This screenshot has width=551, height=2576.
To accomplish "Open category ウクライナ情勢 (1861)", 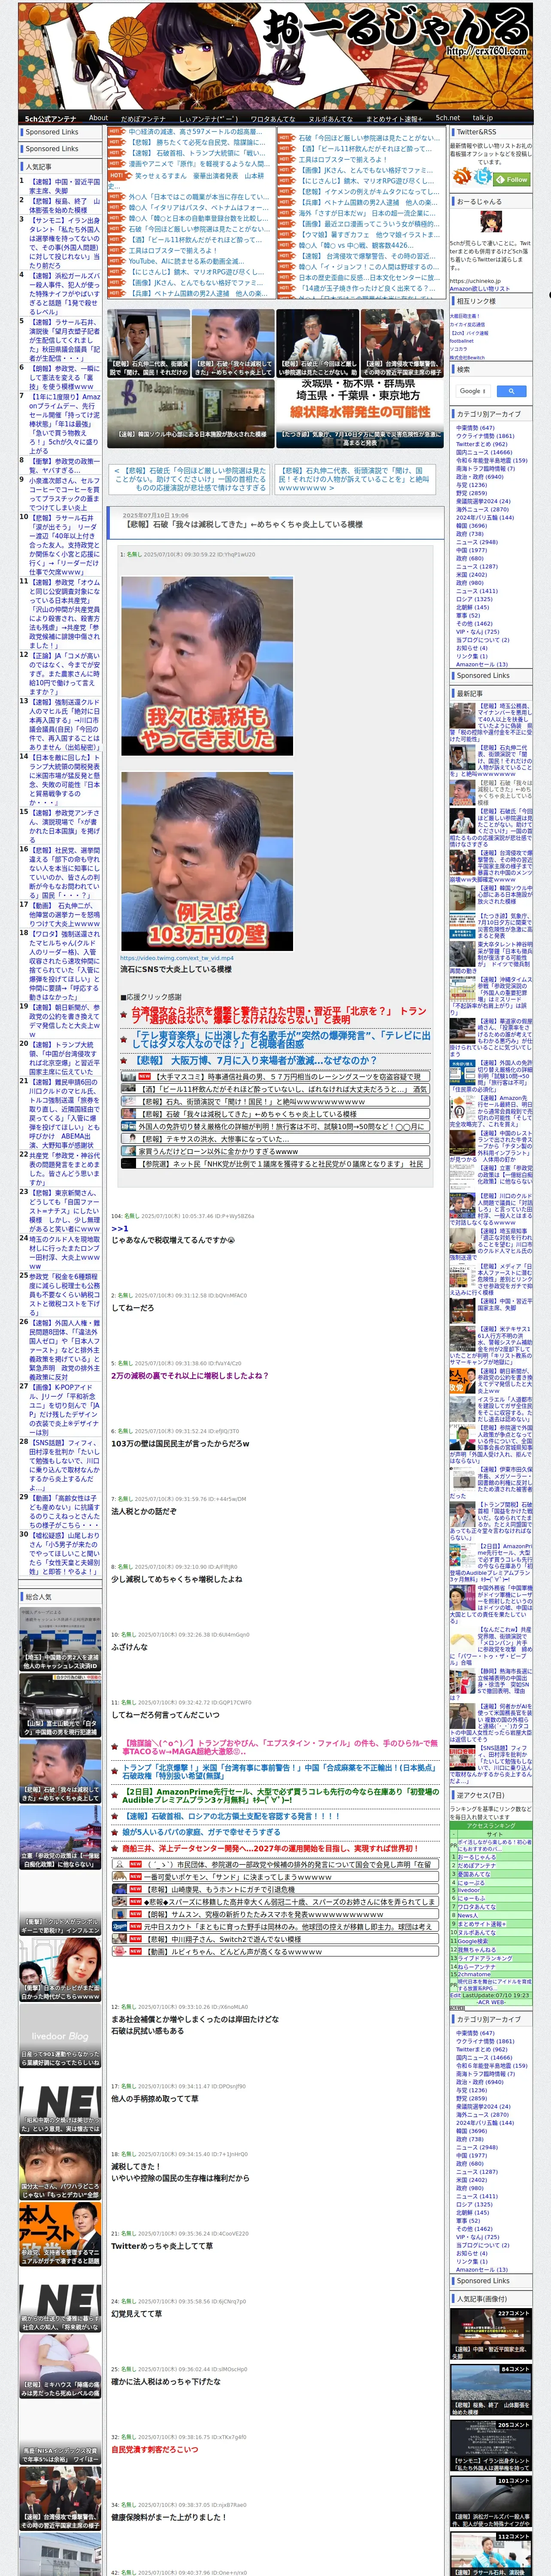I will coord(485,436).
